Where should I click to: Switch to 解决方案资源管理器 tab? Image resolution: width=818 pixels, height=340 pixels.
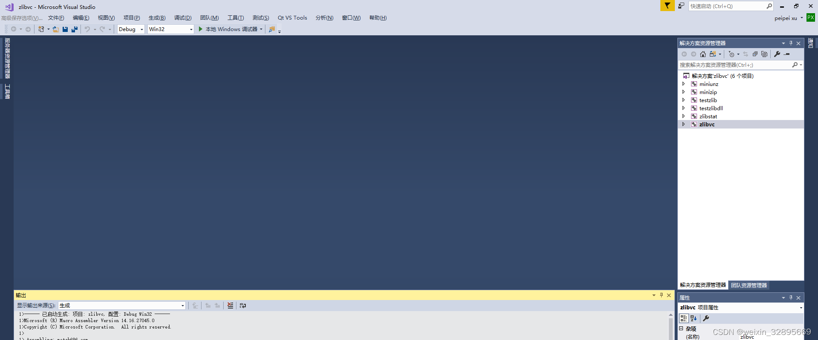(703, 285)
